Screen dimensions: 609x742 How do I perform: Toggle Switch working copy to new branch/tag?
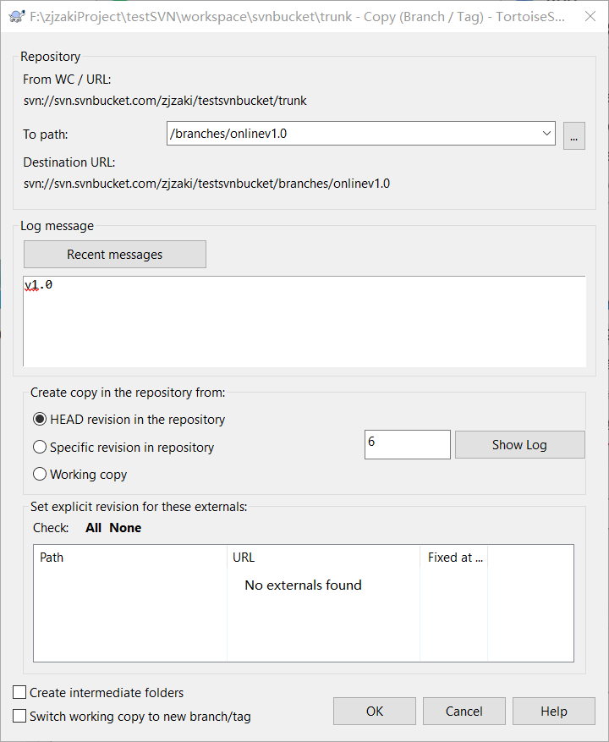point(20,716)
